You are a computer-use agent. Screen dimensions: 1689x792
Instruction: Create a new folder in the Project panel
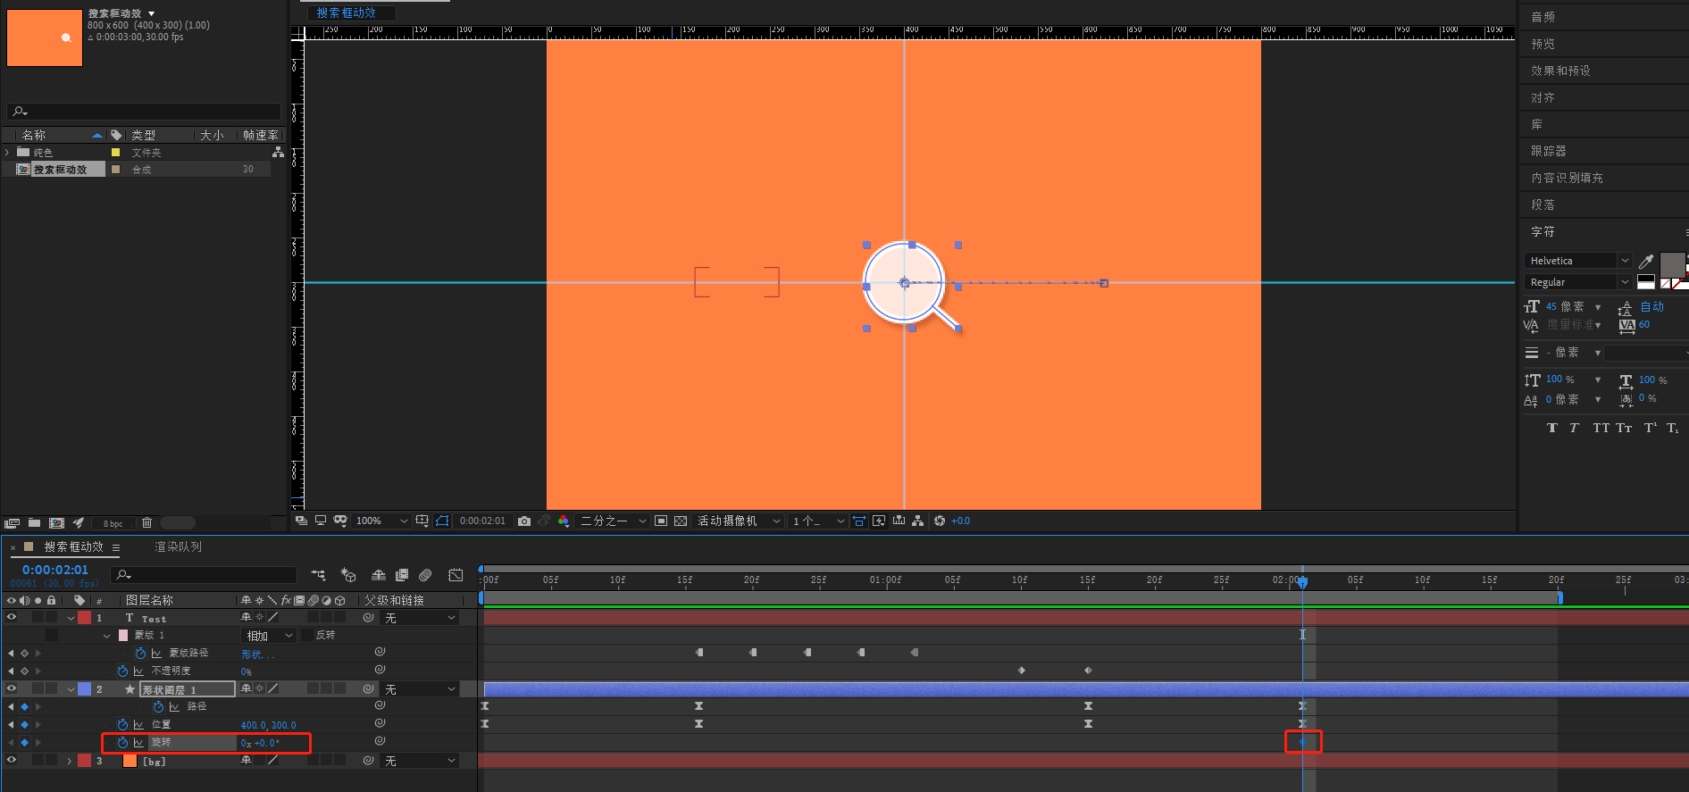point(34,523)
